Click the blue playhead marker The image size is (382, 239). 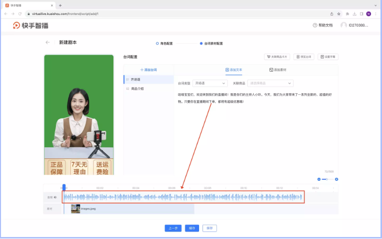tap(64, 187)
